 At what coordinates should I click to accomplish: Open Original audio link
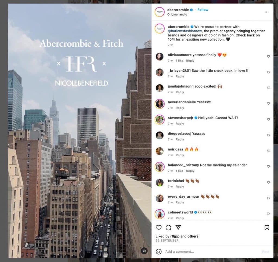tap(177, 14)
